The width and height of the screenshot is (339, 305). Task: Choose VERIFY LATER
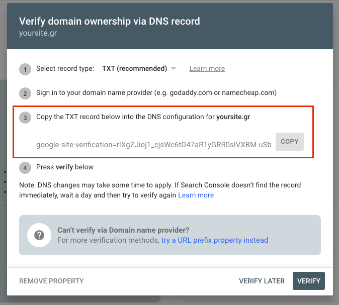click(x=262, y=281)
